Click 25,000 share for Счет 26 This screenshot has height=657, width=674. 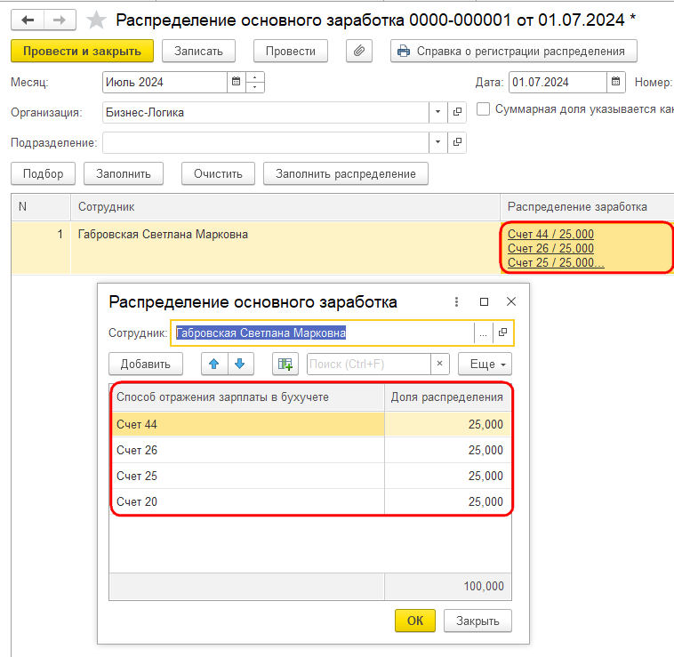pyautogui.click(x=447, y=451)
